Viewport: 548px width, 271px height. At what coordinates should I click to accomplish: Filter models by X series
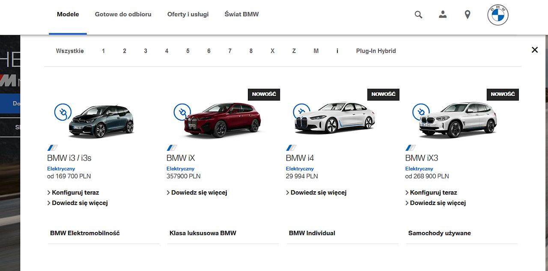pos(272,51)
